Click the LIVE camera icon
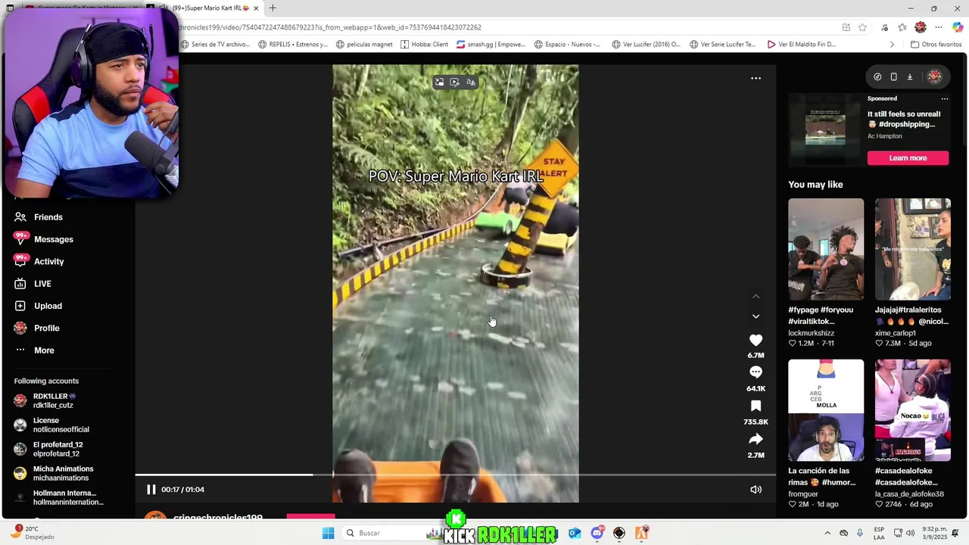Screen dimensions: 969x545 coord(20,284)
